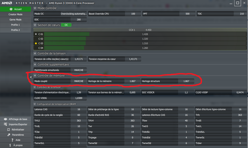The width and height of the screenshot is (248, 148).
Task: Click the AMD logo in title bar
Action: pyautogui.click(x=7, y=3)
